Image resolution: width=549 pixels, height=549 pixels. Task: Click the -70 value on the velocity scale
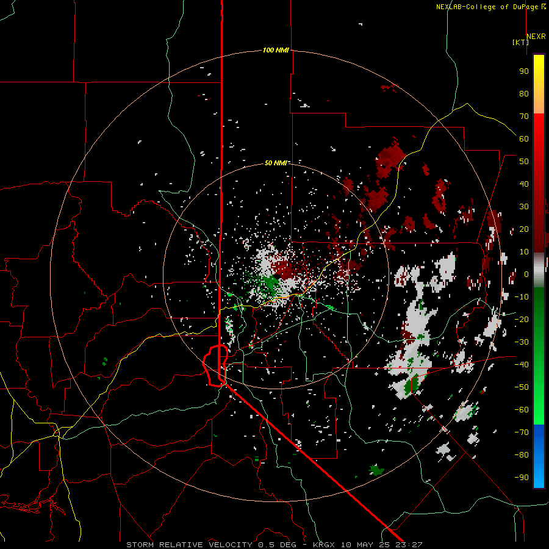pyautogui.click(x=522, y=432)
